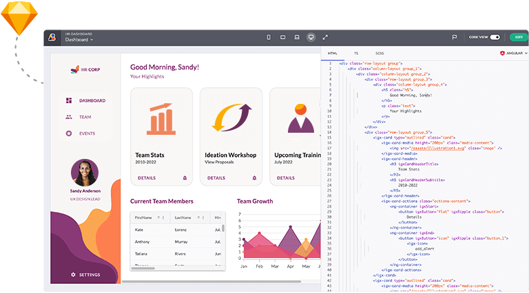Select the laptop viewport preview icon

tap(297, 37)
